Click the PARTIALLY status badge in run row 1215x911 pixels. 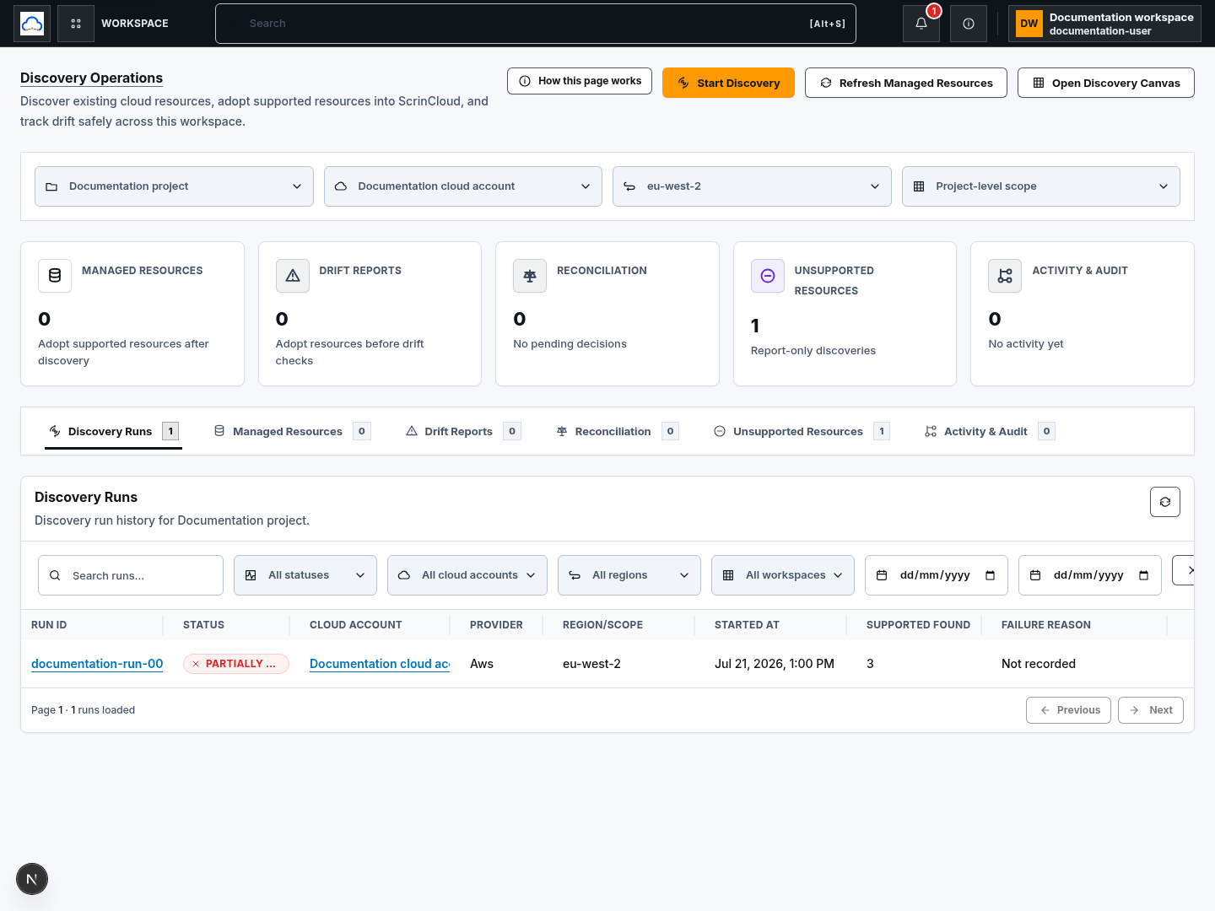(236, 664)
